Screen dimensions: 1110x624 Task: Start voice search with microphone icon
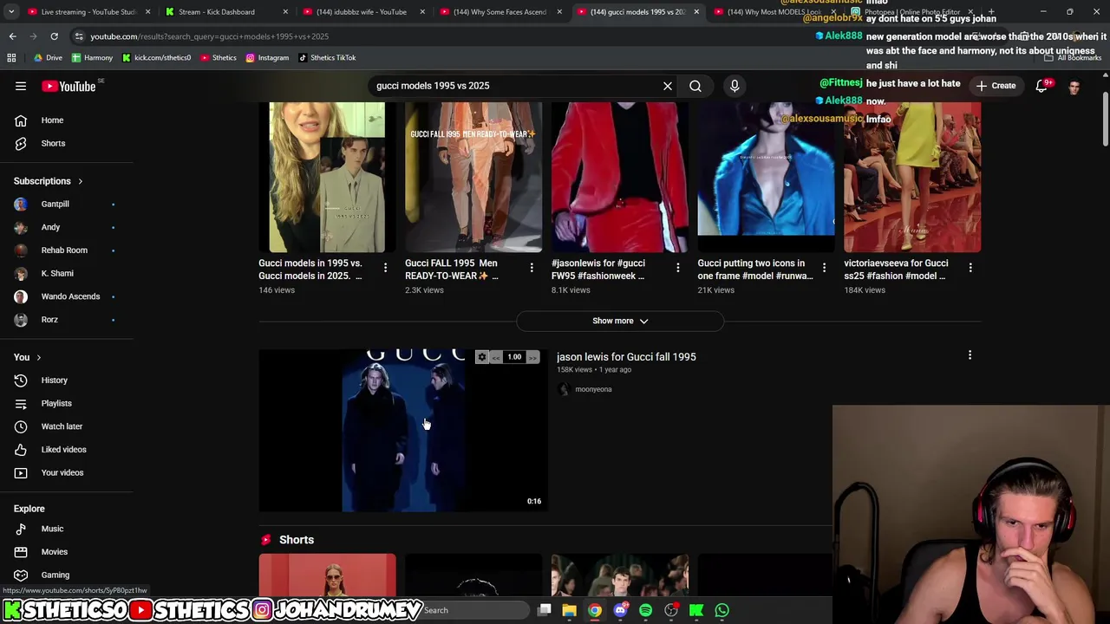pyautogui.click(x=735, y=86)
